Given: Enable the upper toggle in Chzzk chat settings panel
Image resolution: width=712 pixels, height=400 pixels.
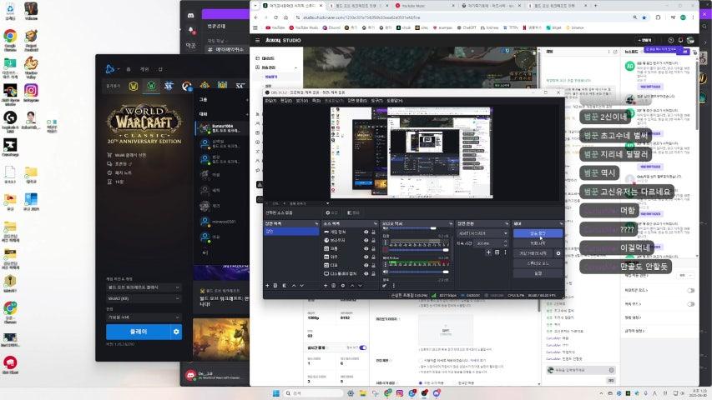Looking at the screenshot, I should pyautogui.click(x=690, y=290).
